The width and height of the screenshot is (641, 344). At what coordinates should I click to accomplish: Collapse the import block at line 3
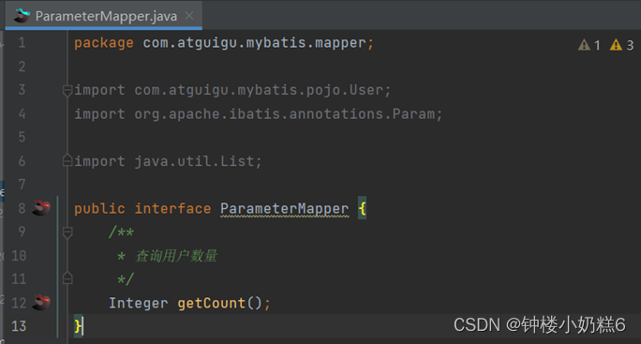tap(67, 90)
